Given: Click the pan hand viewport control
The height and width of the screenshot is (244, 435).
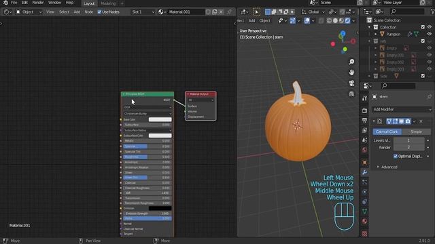Looking at the screenshot, I should (x=351, y=73).
